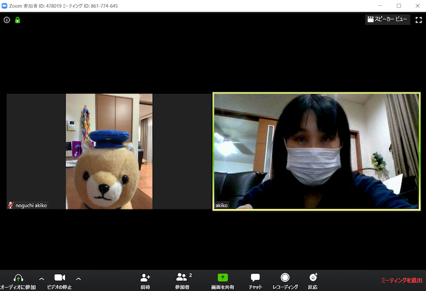Open Reactions (反応) emoji menu
The width and height of the screenshot is (426, 291).
click(313, 281)
